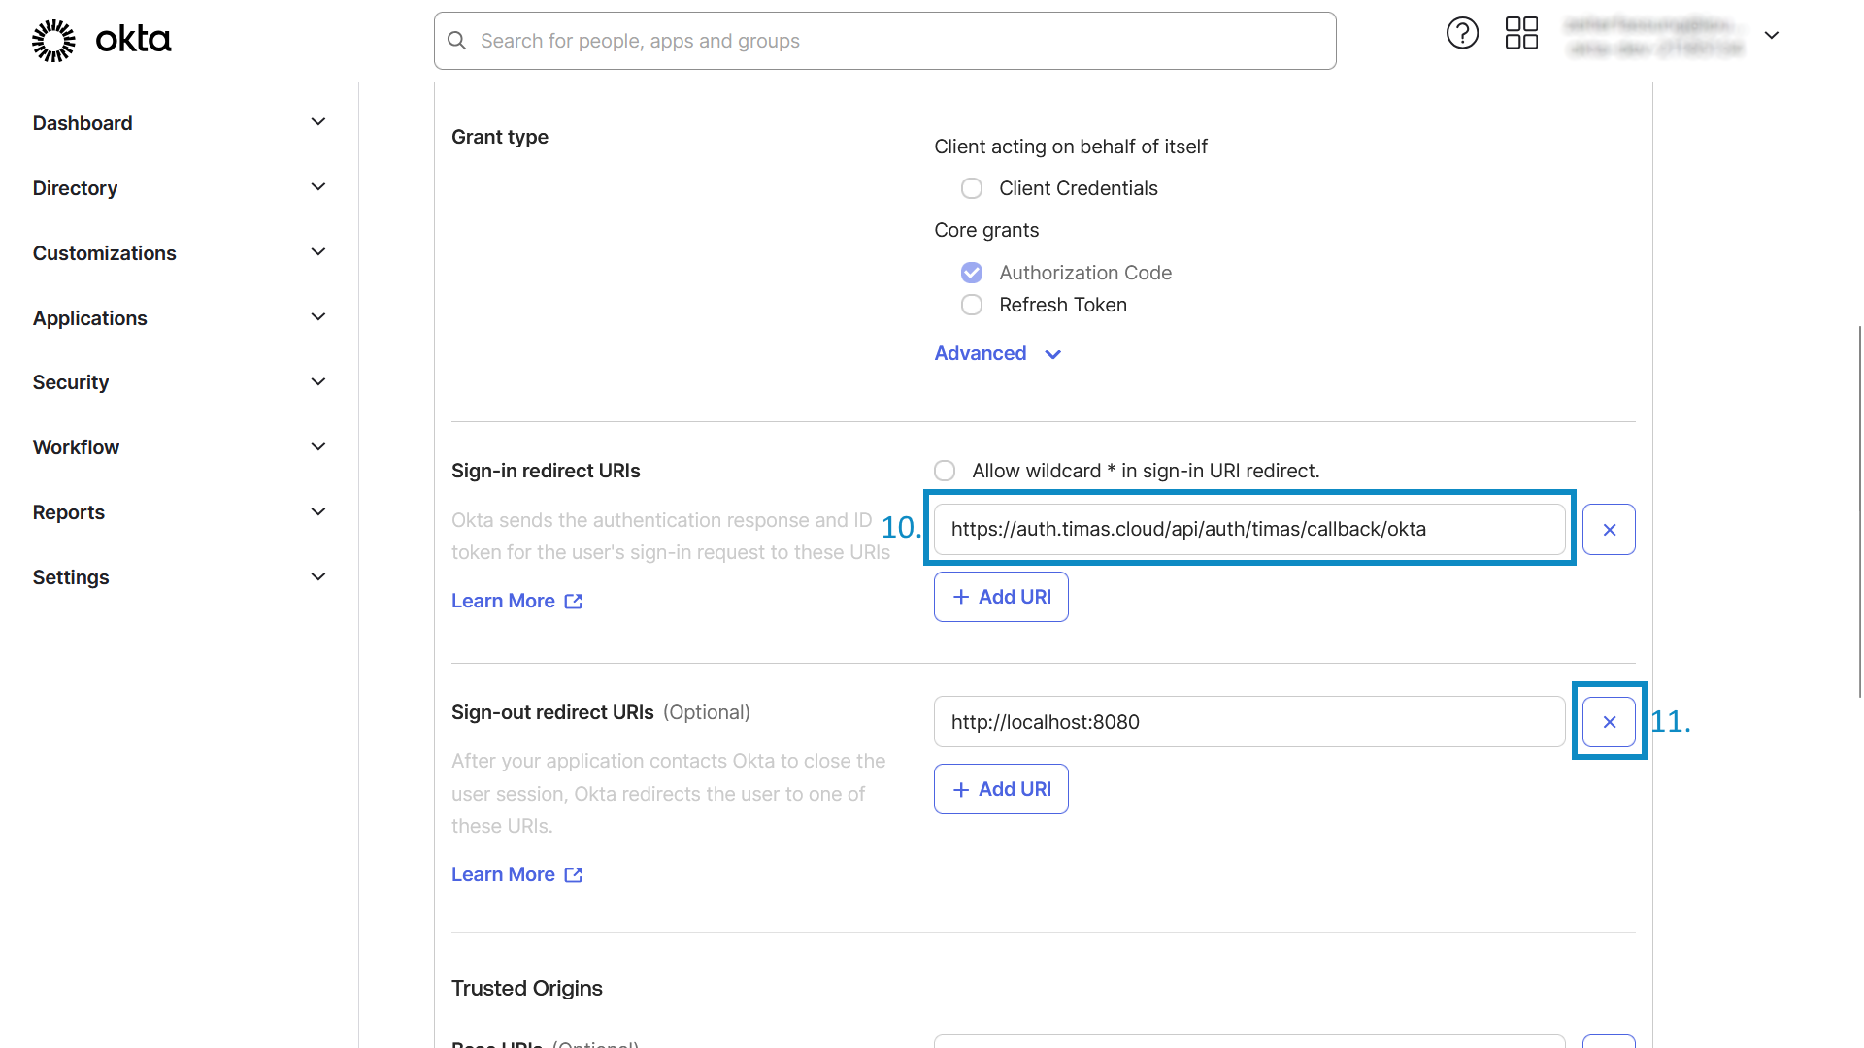Add a URI under Sign-in redirect URIs

point(1001,597)
